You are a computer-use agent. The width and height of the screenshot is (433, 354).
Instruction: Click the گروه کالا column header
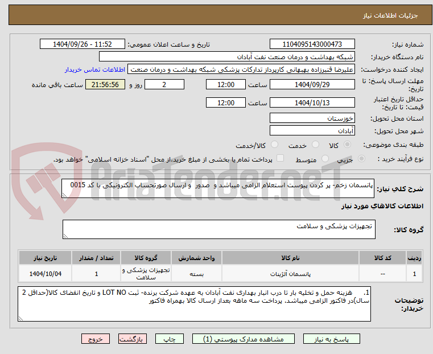(146, 258)
